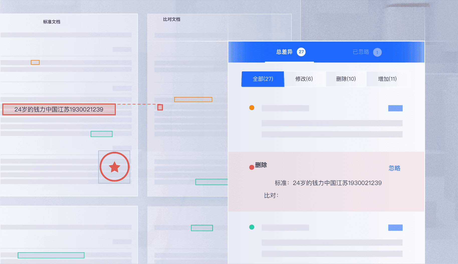This screenshot has width=458, height=264.
Task: Click the count badge beside 已忽略
Action: coord(377,52)
